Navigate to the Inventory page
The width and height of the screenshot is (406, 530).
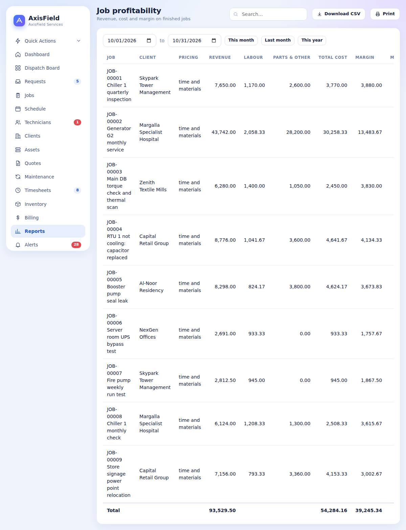48,204
